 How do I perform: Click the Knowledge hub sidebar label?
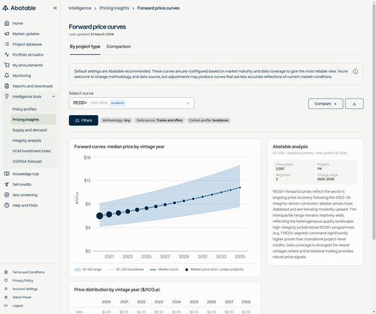pyautogui.click(x=26, y=174)
